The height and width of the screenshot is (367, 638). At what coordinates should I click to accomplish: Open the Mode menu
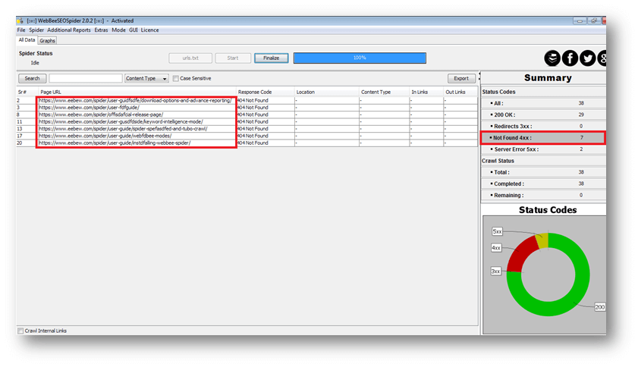[x=118, y=30]
